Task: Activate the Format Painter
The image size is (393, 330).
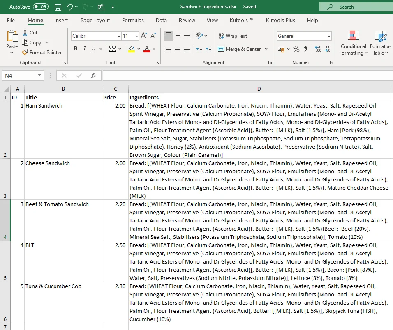Action: pyautogui.click(x=42, y=52)
